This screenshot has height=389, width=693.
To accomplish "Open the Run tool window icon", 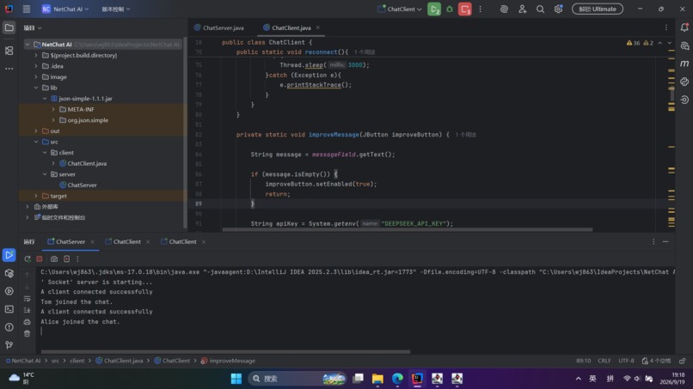I will pyautogui.click(x=9, y=255).
